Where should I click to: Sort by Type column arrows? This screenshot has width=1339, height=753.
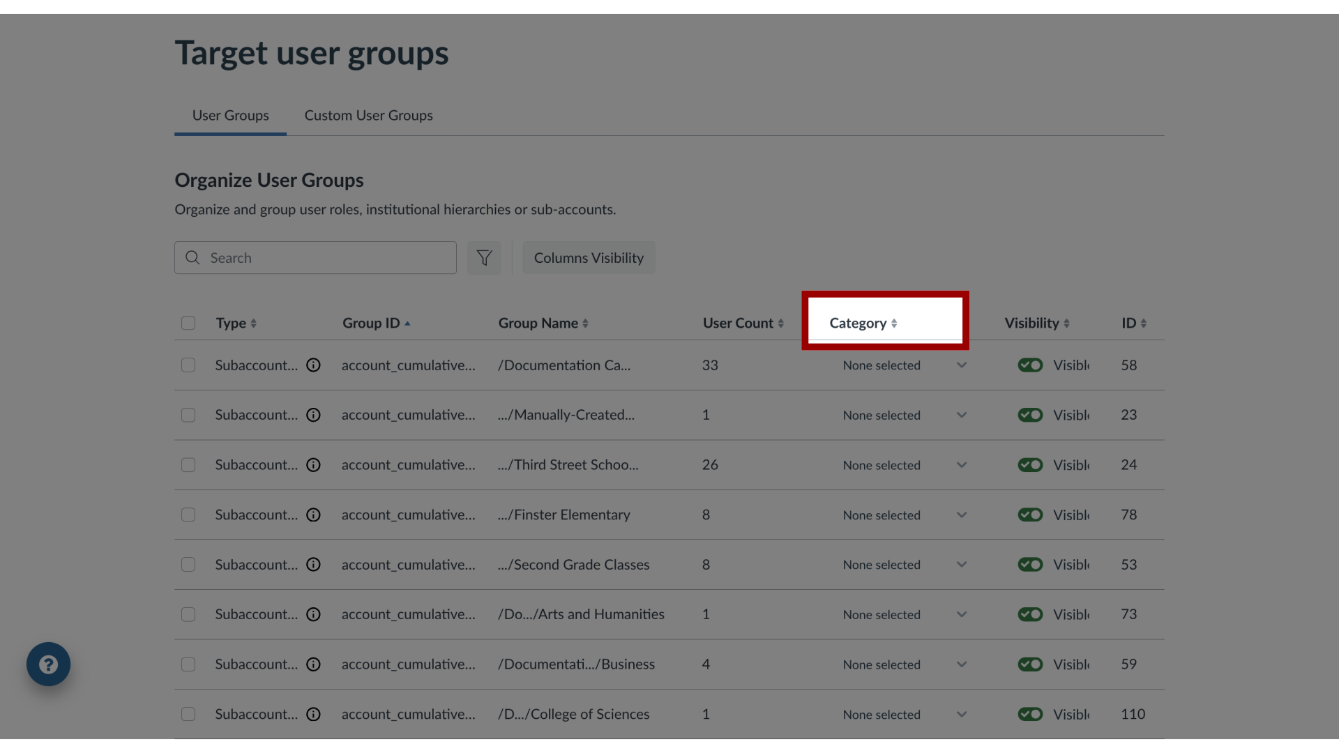tap(254, 324)
